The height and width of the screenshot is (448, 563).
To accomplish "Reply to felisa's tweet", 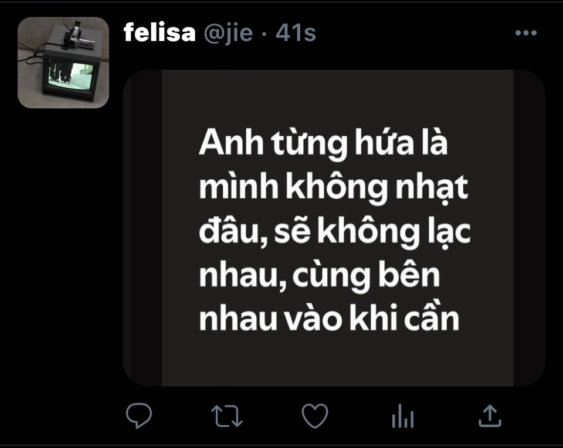I will click(x=139, y=415).
